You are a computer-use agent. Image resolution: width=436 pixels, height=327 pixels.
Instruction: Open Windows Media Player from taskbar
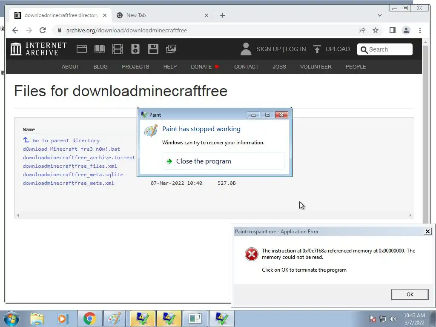click(x=62, y=318)
